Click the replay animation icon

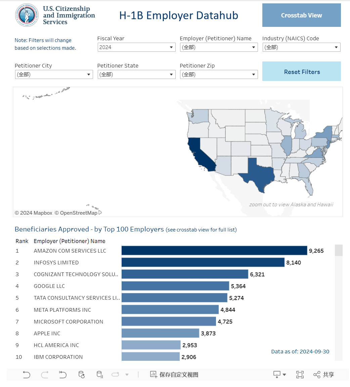tap(115, 375)
